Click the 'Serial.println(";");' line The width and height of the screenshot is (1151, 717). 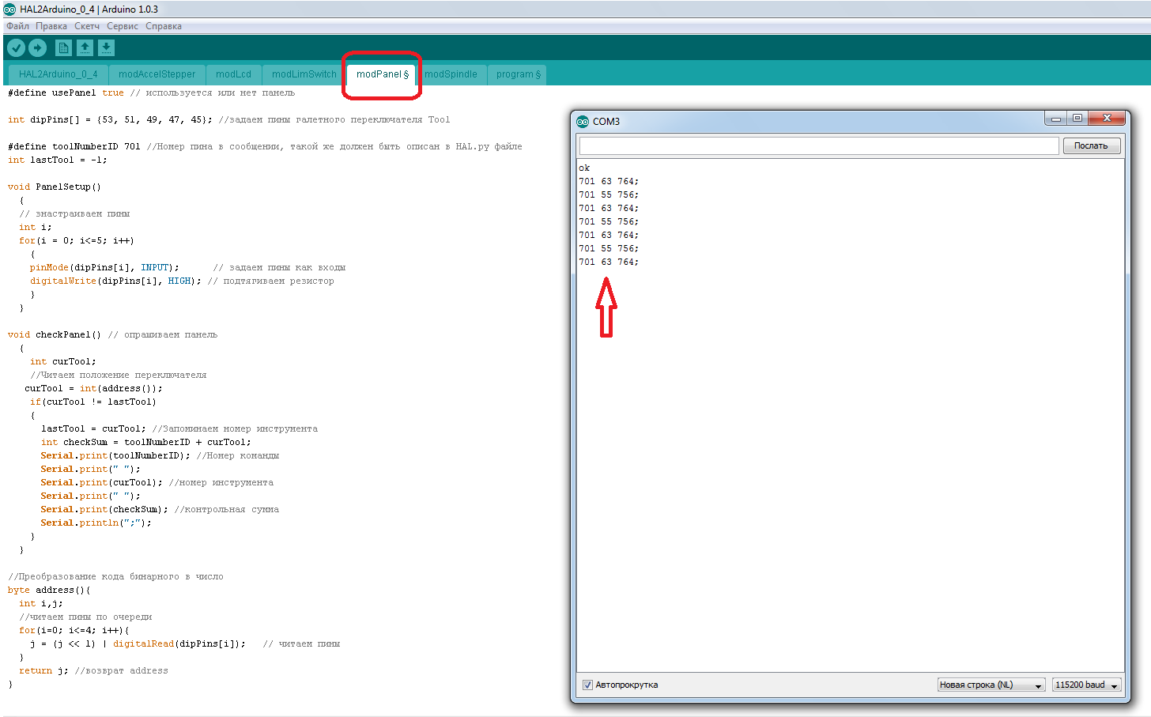(96, 523)
